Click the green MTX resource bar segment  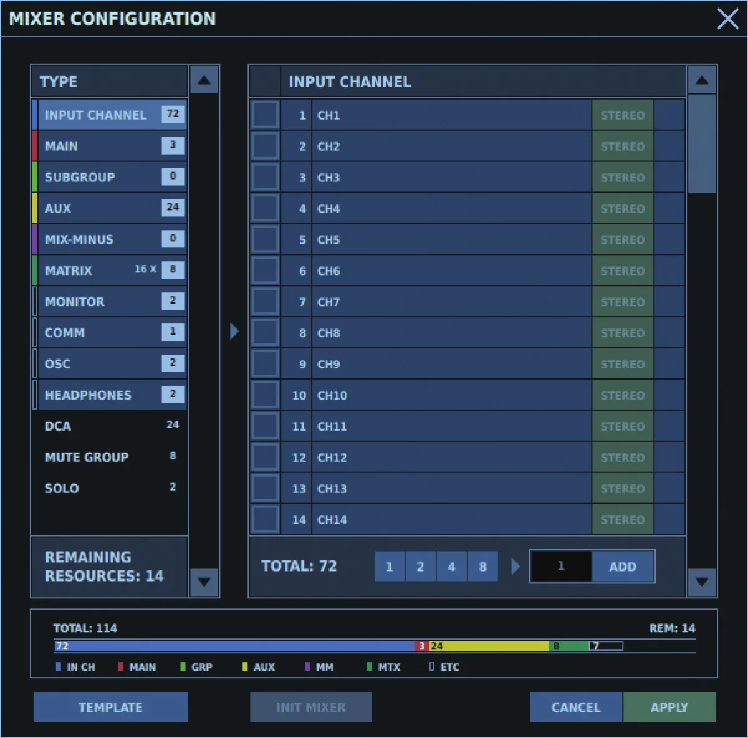[x=569, y=646]
